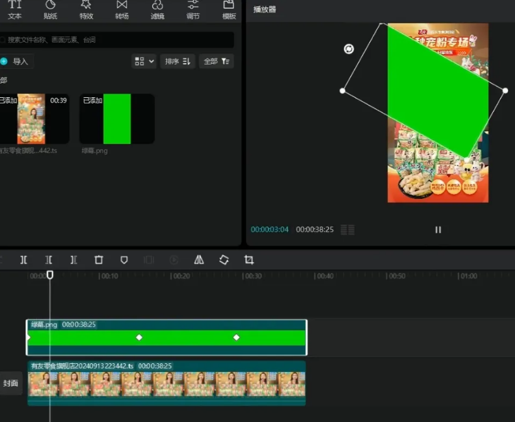Open the 特效 effects tab

[87, 10]
